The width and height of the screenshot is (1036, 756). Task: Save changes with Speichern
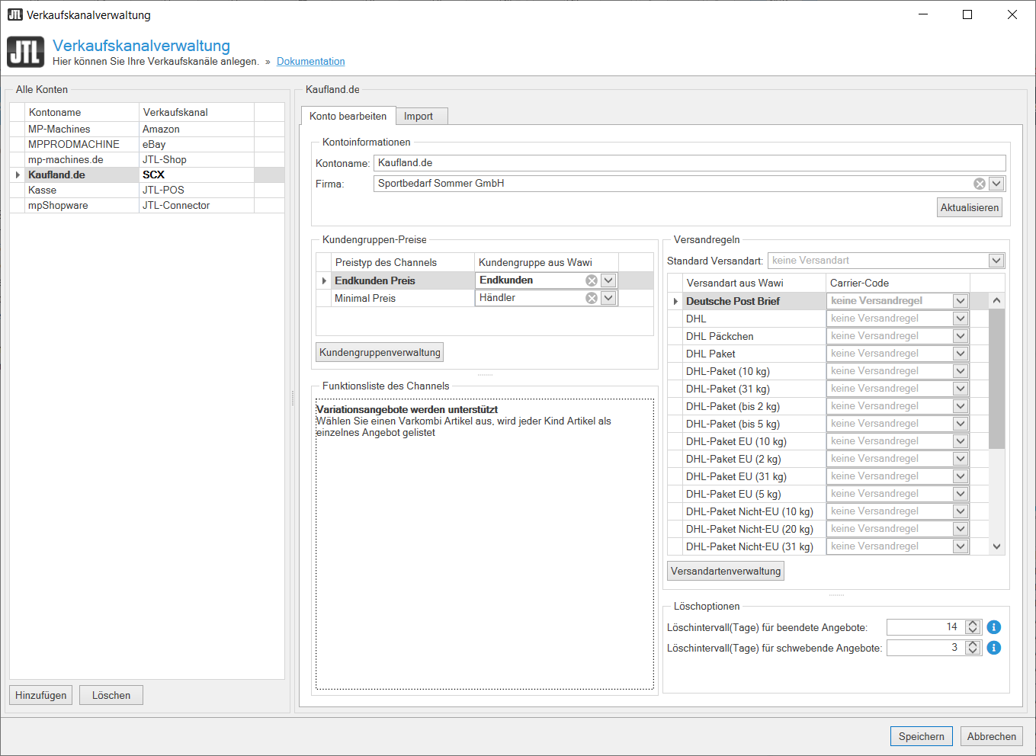point(922,736)
